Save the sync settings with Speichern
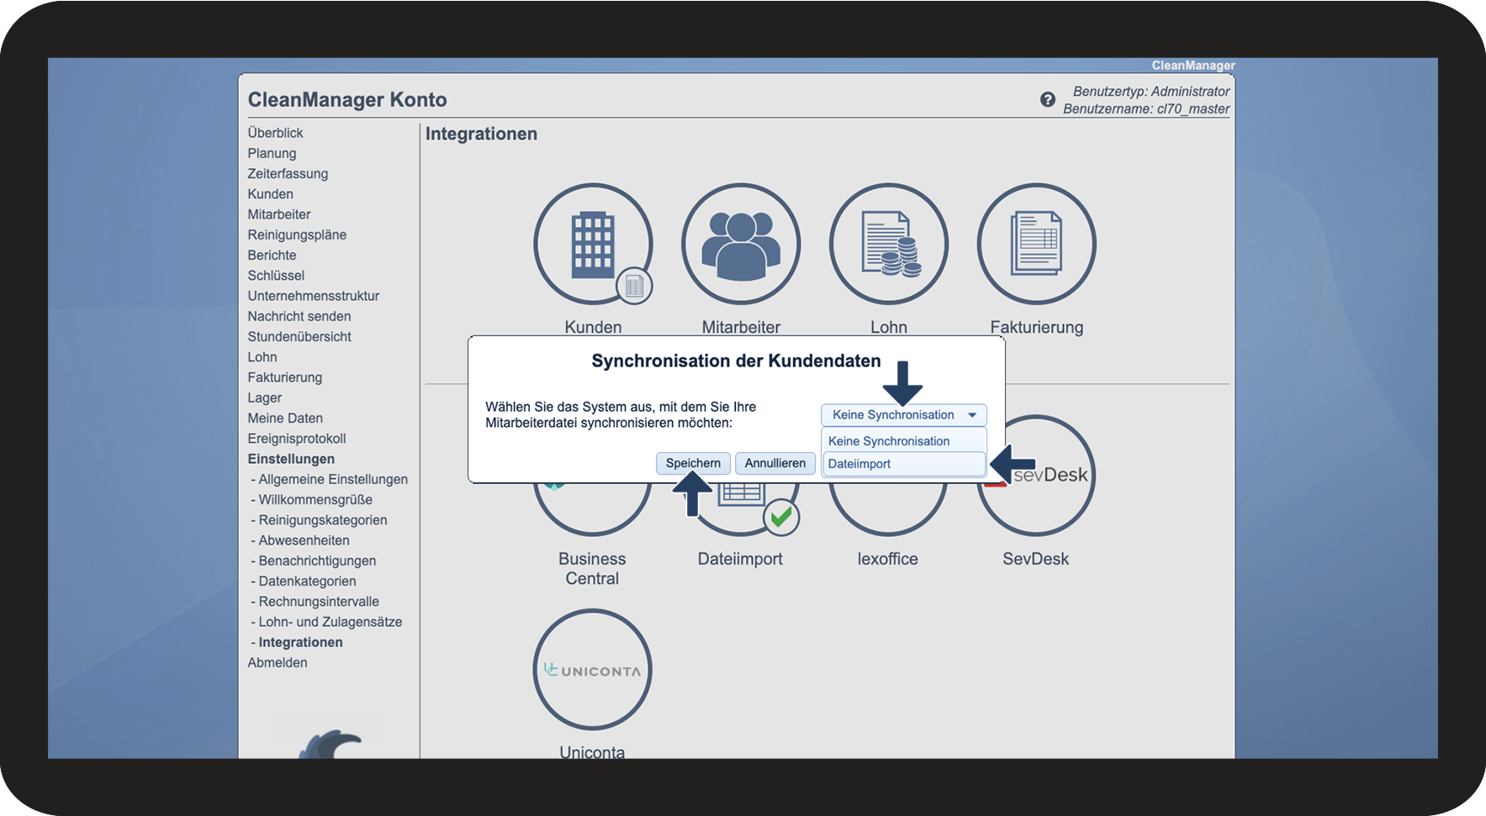This screenshot has height=816, width=1486. click(x=693, y=463)
